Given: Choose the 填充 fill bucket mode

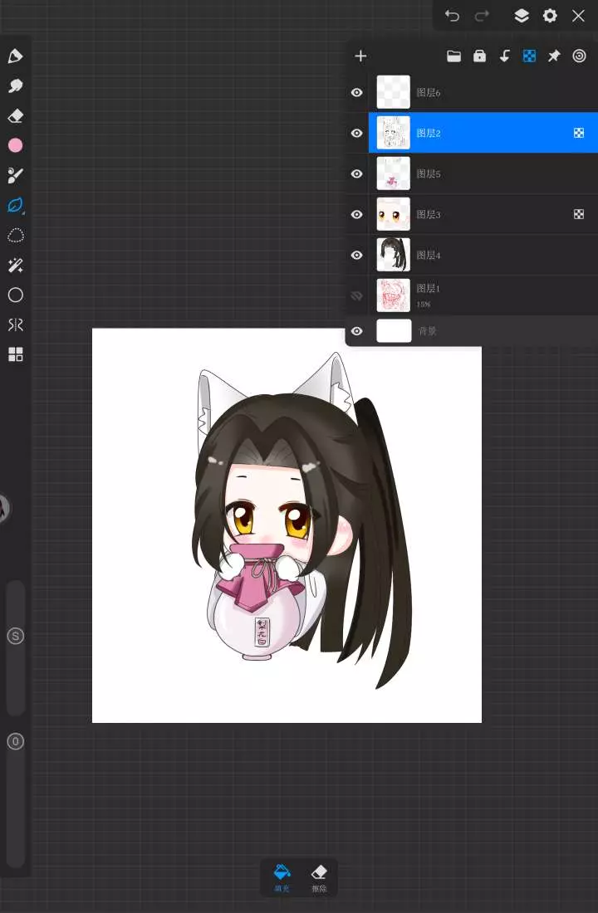Looking at the screenshot, I should click(282, 878).
